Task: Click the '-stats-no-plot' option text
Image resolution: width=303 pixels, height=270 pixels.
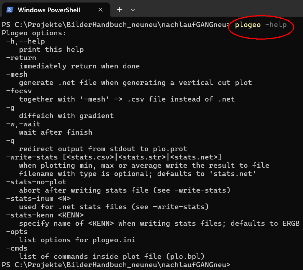Action: (36, 182)
